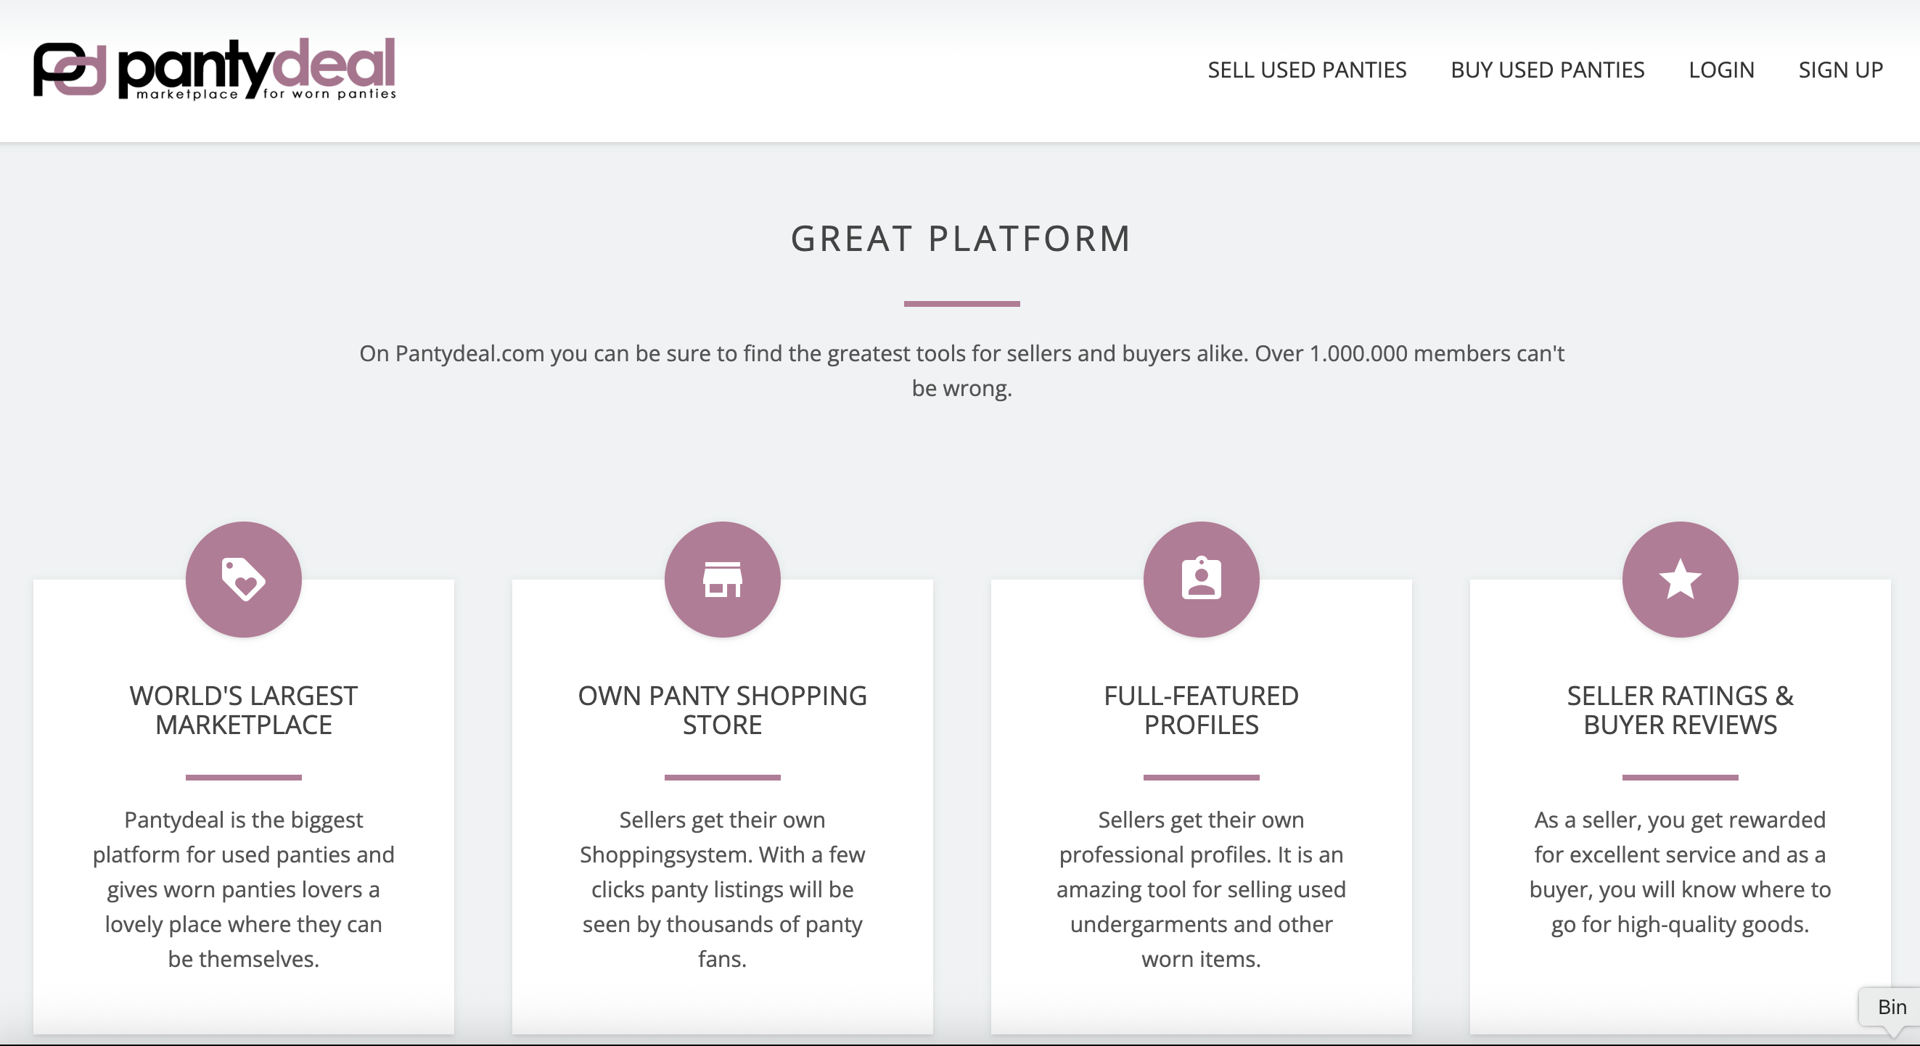Open the Sign Up page
Image resolution: width=1920 pixels, height=1046 pixels.
pyautogui.click(x=1840, y=70)
